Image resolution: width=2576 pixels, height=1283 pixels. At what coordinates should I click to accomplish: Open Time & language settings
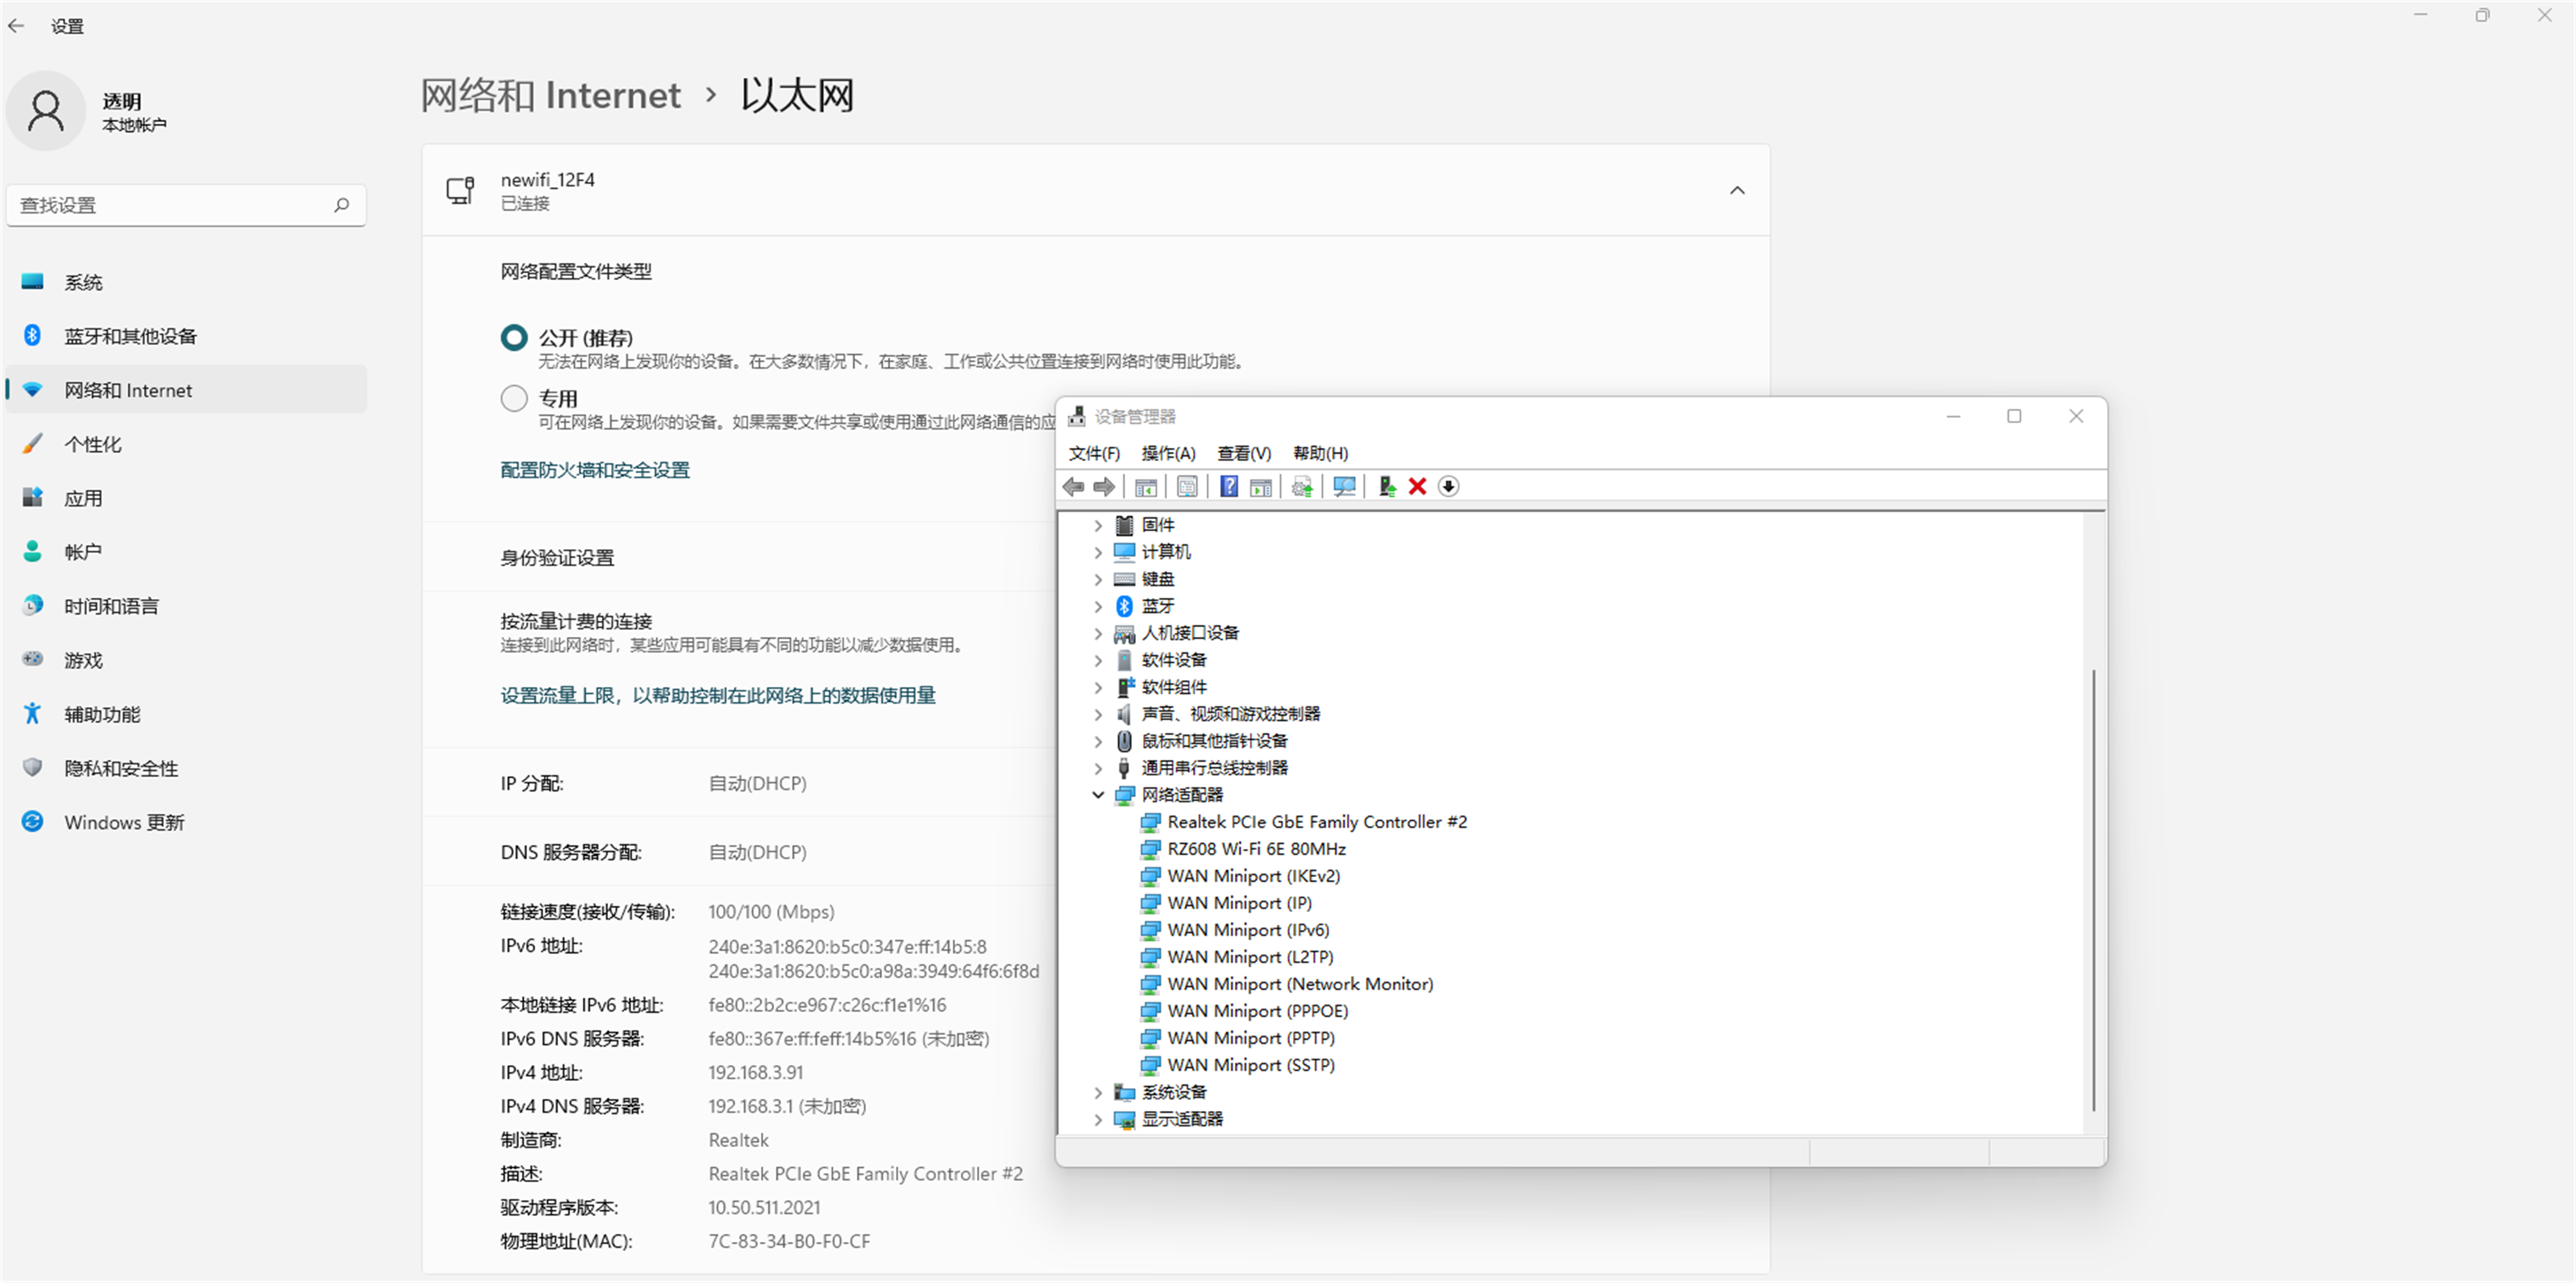[186, 606]
